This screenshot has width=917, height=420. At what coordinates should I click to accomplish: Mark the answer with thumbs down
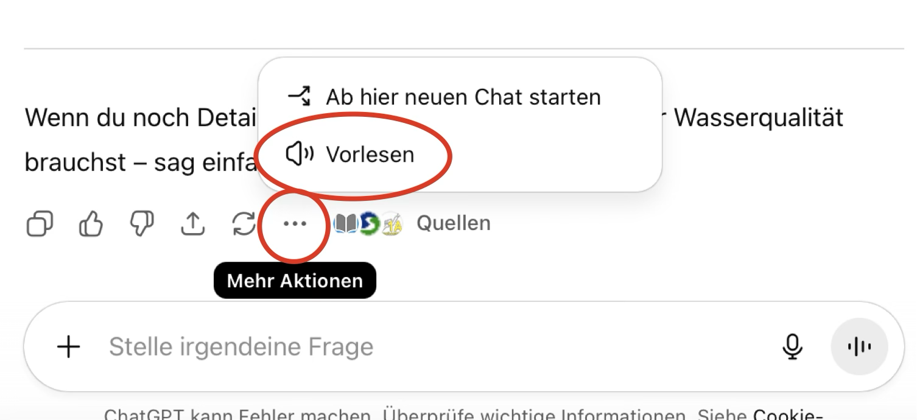142,223
